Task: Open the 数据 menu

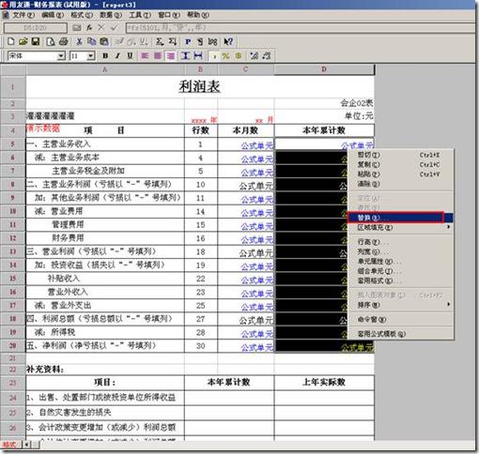Action: (x=111, y=15)
